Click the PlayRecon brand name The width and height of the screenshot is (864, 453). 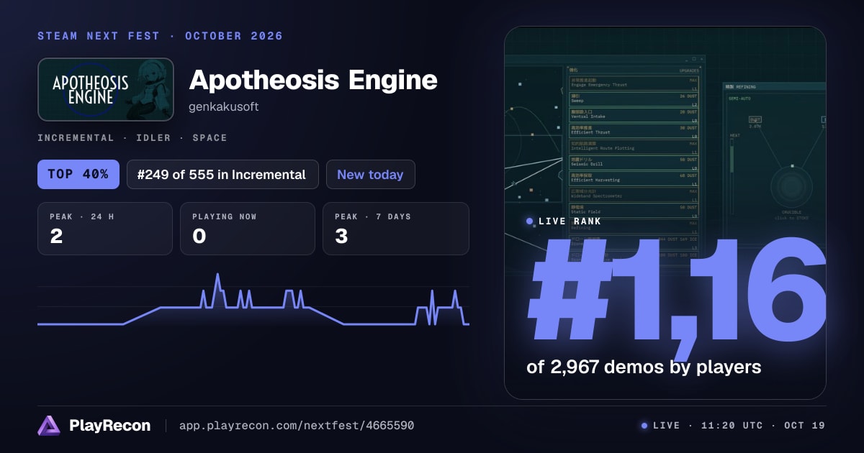point(109,426)
